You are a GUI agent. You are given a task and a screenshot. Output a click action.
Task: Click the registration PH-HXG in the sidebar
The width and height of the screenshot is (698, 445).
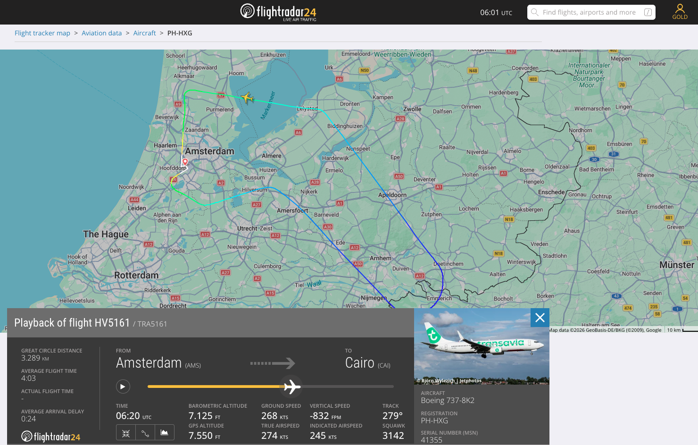[x=434, y=421]
